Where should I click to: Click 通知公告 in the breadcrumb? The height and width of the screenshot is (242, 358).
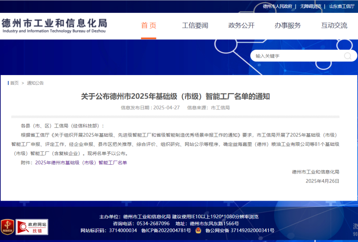click(x=35, y=83)
